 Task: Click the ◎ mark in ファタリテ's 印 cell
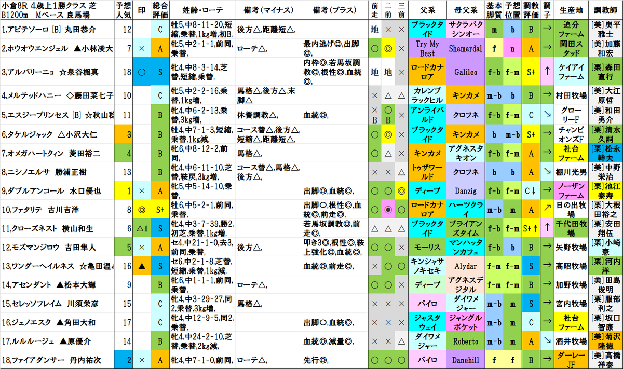142,210
